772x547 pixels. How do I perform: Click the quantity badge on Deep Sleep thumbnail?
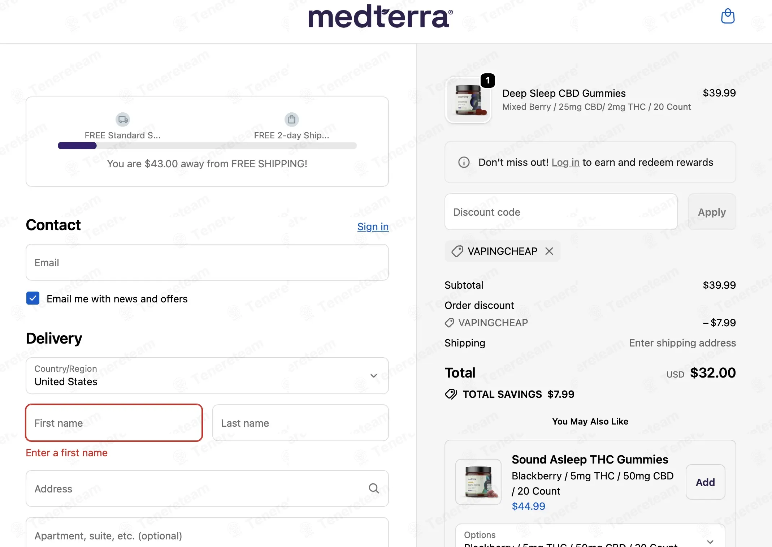tap(488, 81)
